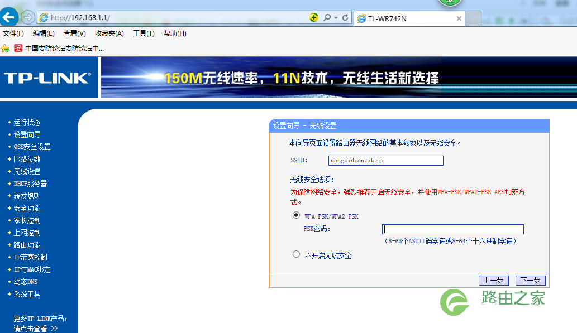Image resolution: width=577 pixels, height=333 pixels.
Task: Open the 工具(T) menu
Action: click(144, 33)
